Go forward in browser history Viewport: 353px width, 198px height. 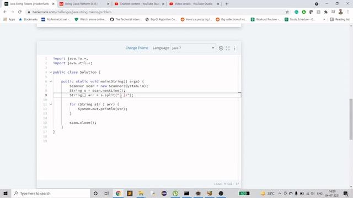click(12, 12)
